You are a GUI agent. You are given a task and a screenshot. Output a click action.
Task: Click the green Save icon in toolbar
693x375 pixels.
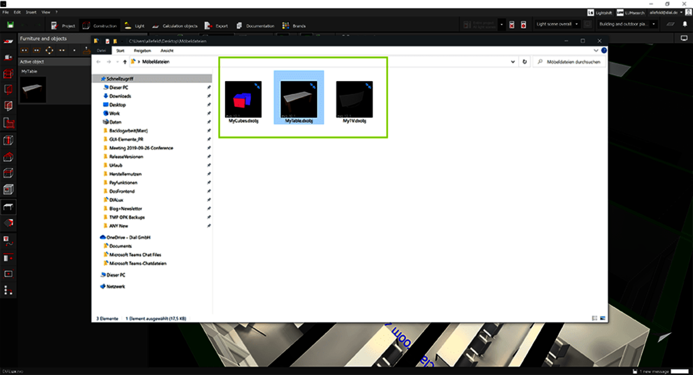pos(10,25)
